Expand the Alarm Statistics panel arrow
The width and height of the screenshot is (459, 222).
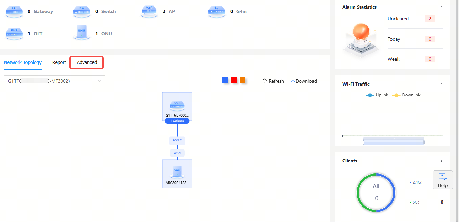441,7
